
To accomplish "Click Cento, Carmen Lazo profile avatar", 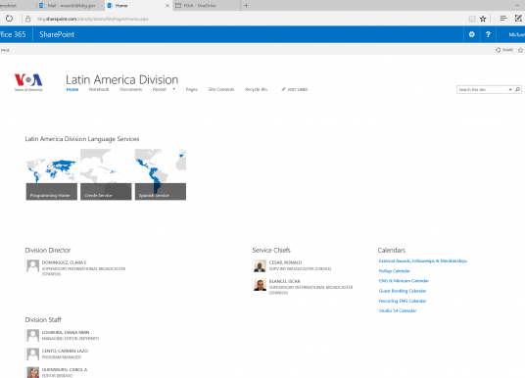I will click(x=32, y=354).
